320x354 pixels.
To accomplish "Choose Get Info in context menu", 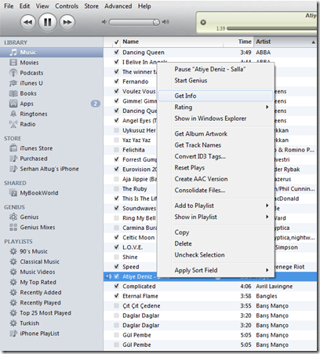I will (216, 96).
